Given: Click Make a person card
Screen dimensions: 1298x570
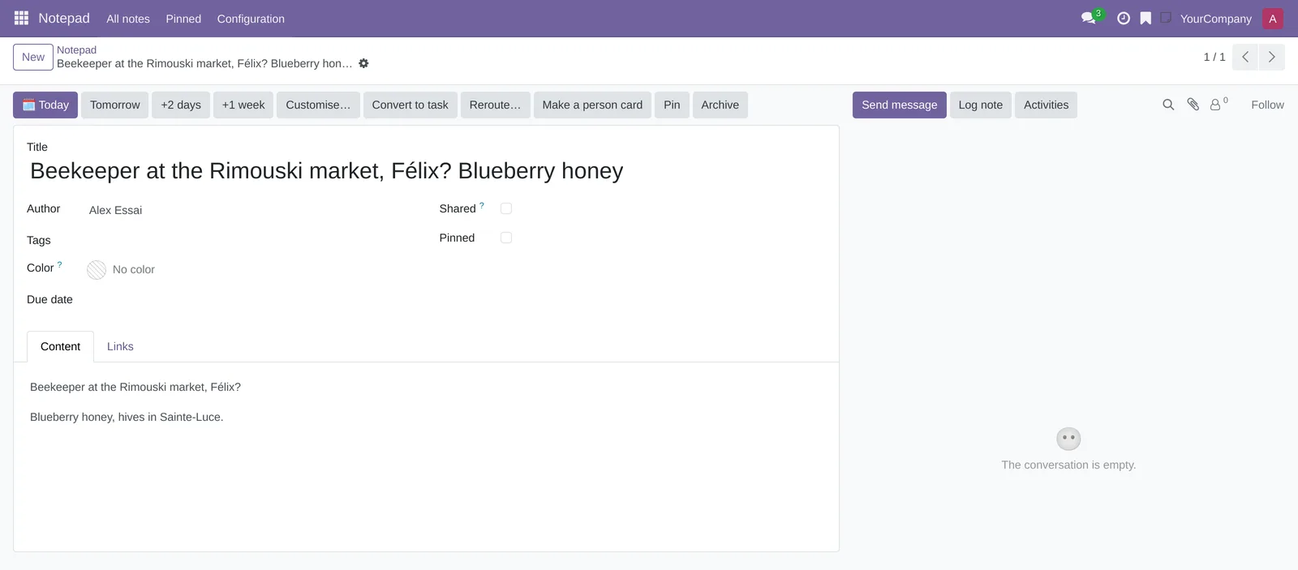Looking at the screenshot, I should (x=592, y=105).
